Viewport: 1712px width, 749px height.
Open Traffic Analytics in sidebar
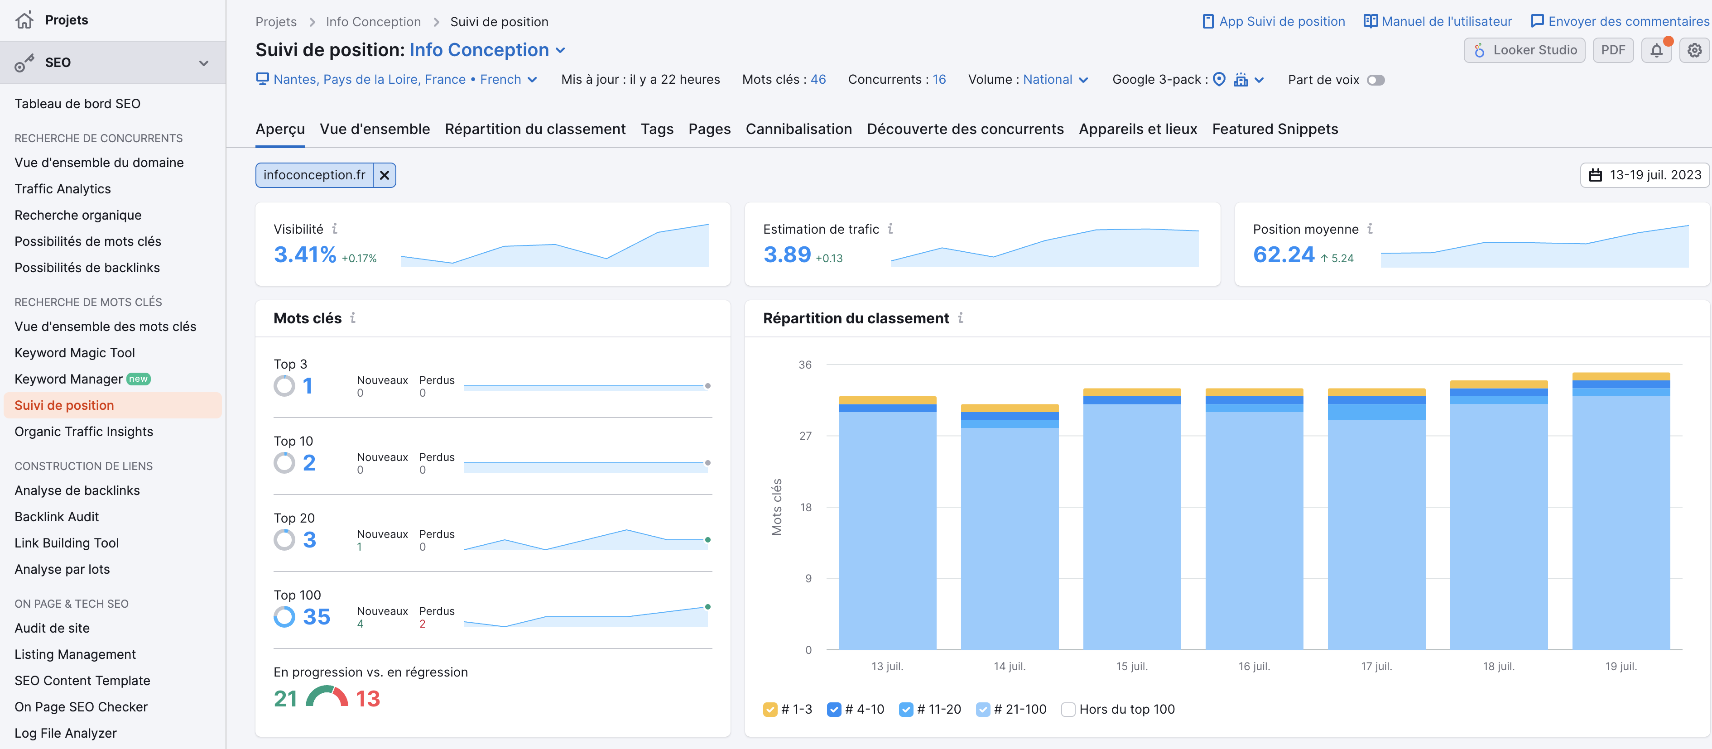tap(63, 189)
